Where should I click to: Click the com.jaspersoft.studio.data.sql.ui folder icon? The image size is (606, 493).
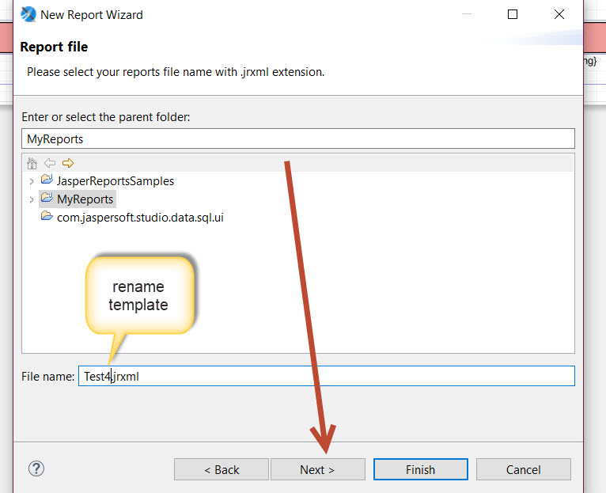[x=47, y=216]
